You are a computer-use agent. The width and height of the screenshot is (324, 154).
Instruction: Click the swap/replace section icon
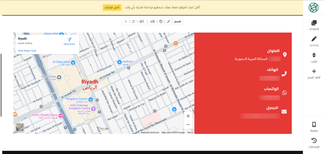(134, 22)
